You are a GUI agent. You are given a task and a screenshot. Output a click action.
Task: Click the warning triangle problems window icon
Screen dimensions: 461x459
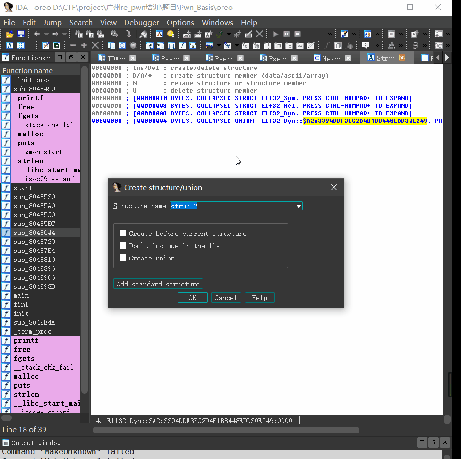coord(159,34)
